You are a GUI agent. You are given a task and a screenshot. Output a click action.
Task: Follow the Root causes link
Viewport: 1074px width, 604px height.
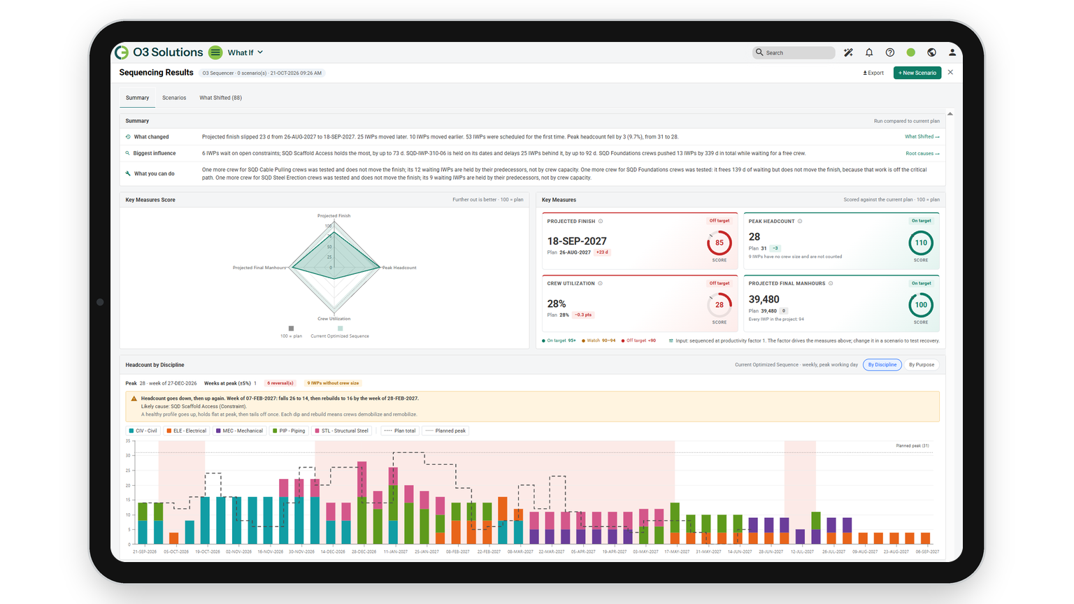coord(922,153)
